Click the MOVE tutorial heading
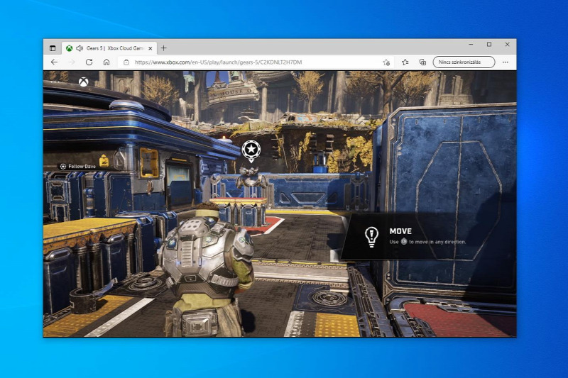Screen dimensions: 568x378 (x=400, y=231)
